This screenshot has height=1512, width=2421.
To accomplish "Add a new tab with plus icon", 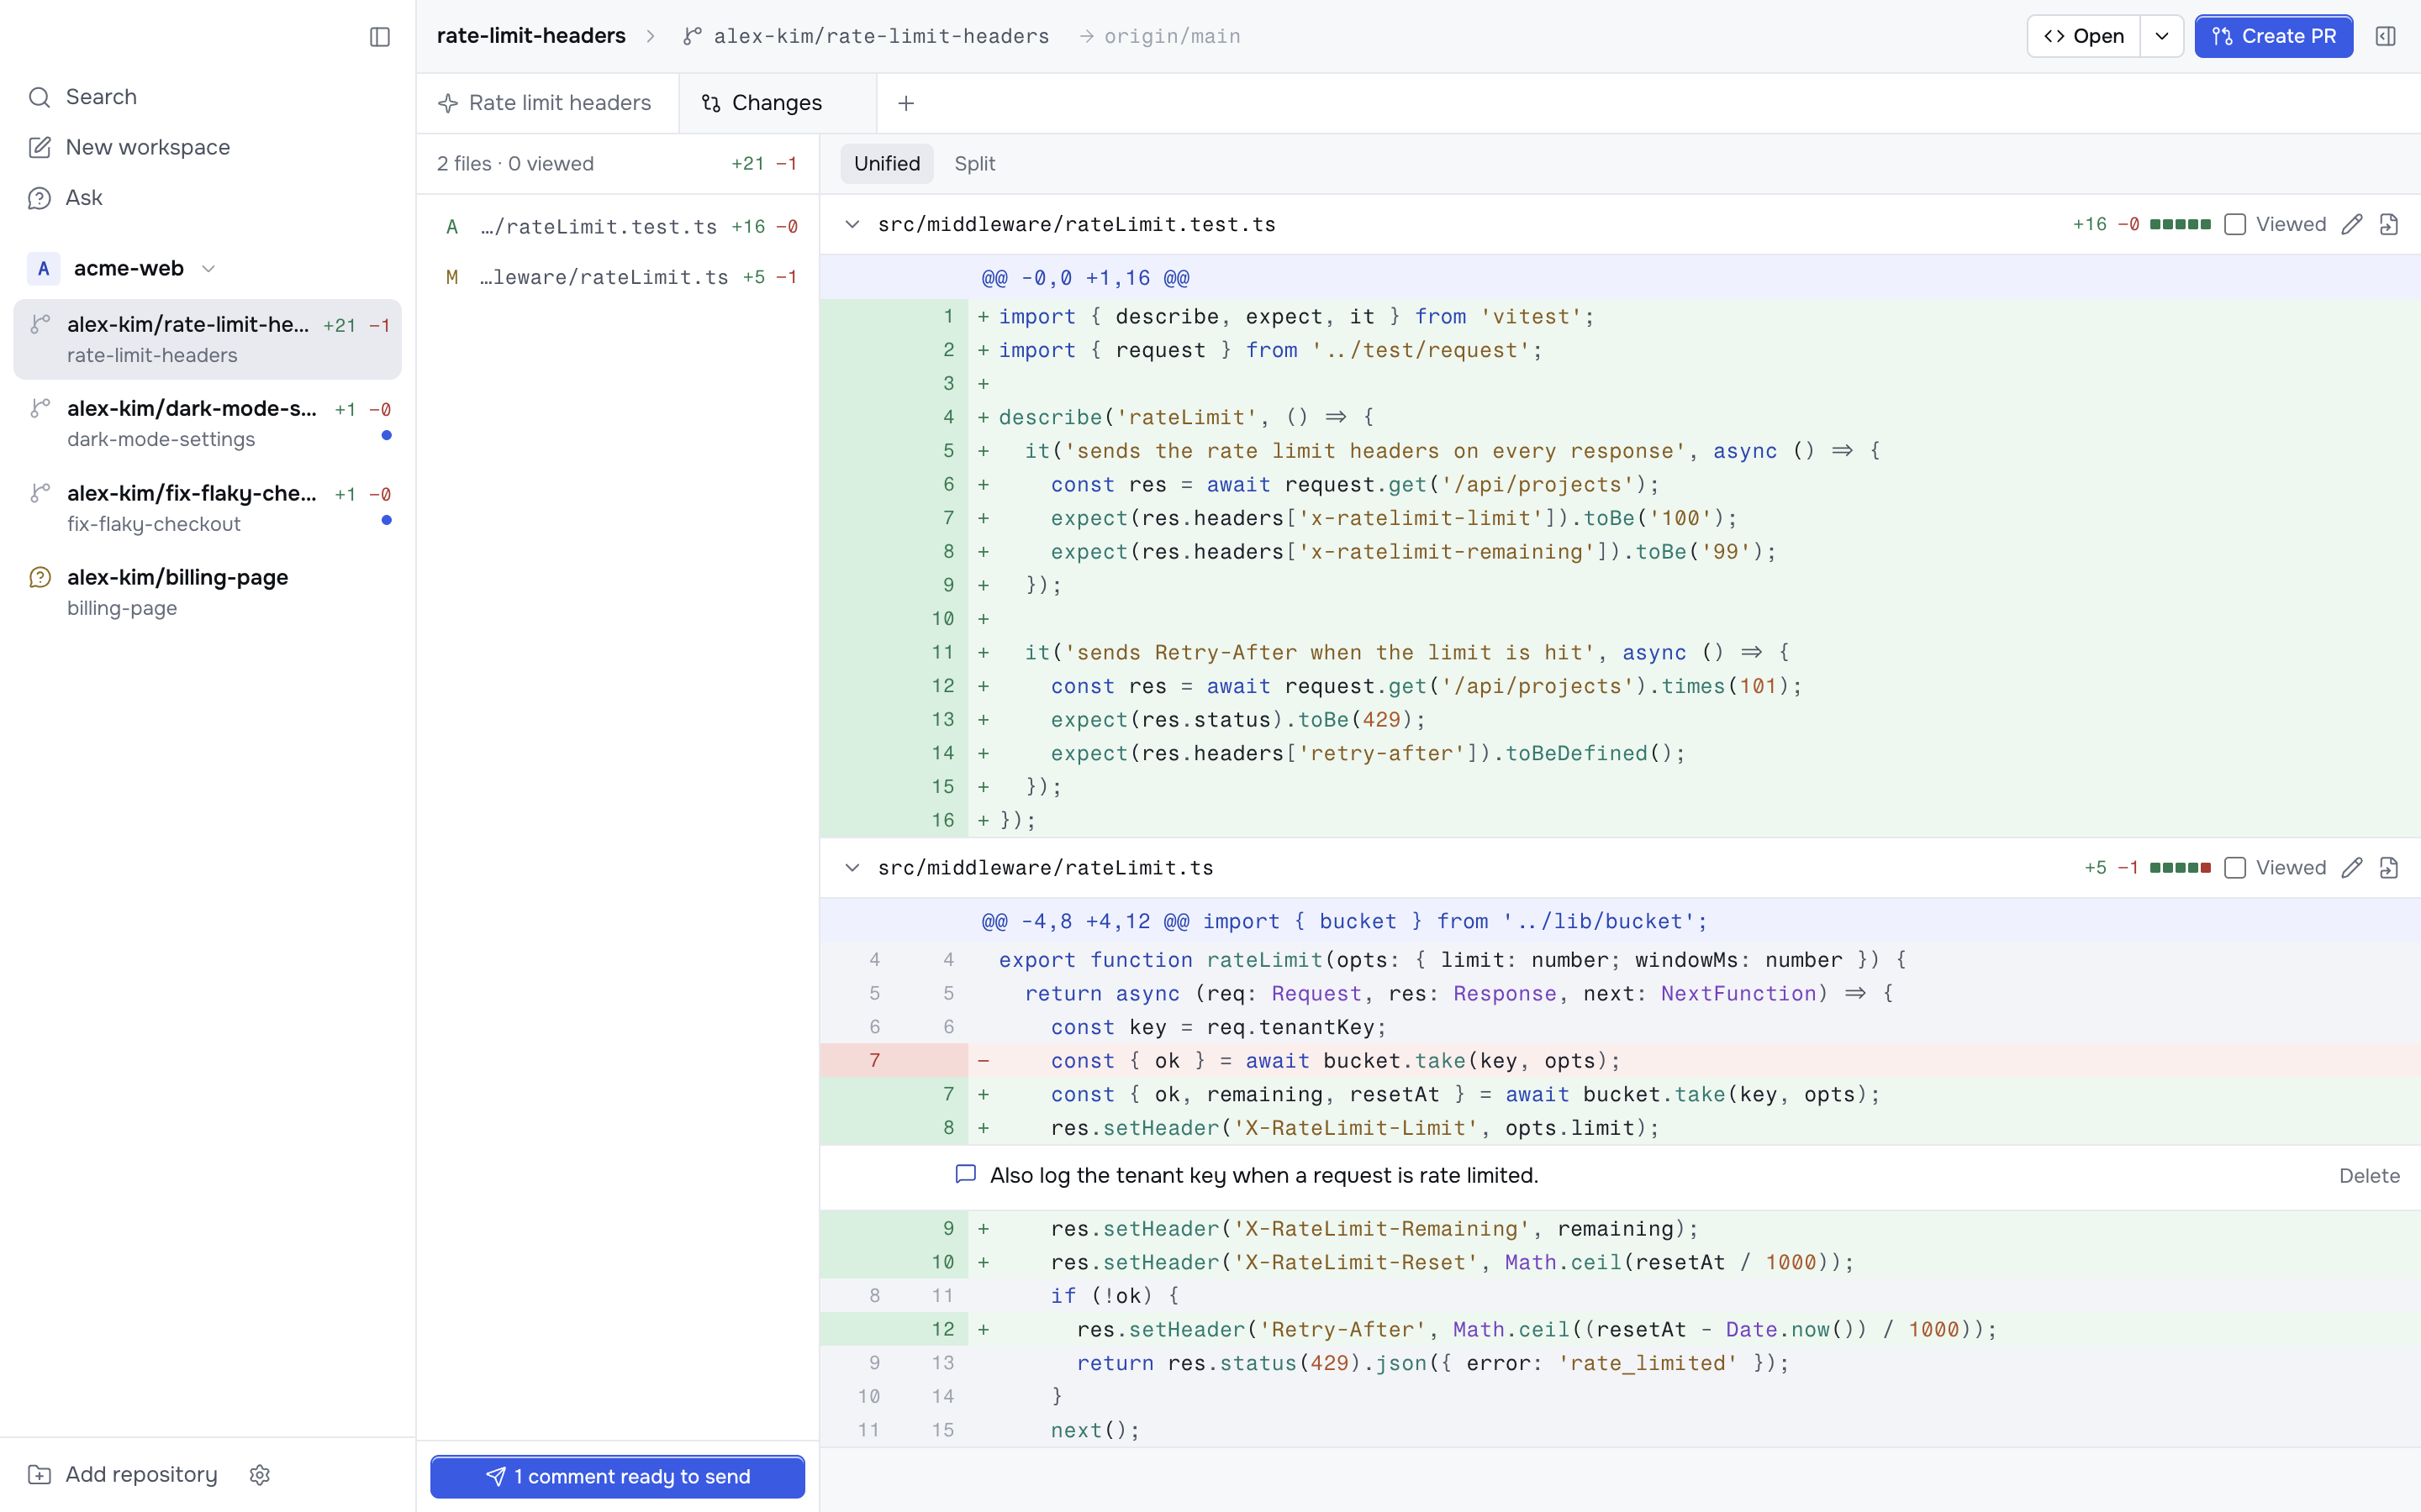I will pyautogui.click(x=906, y=103).
